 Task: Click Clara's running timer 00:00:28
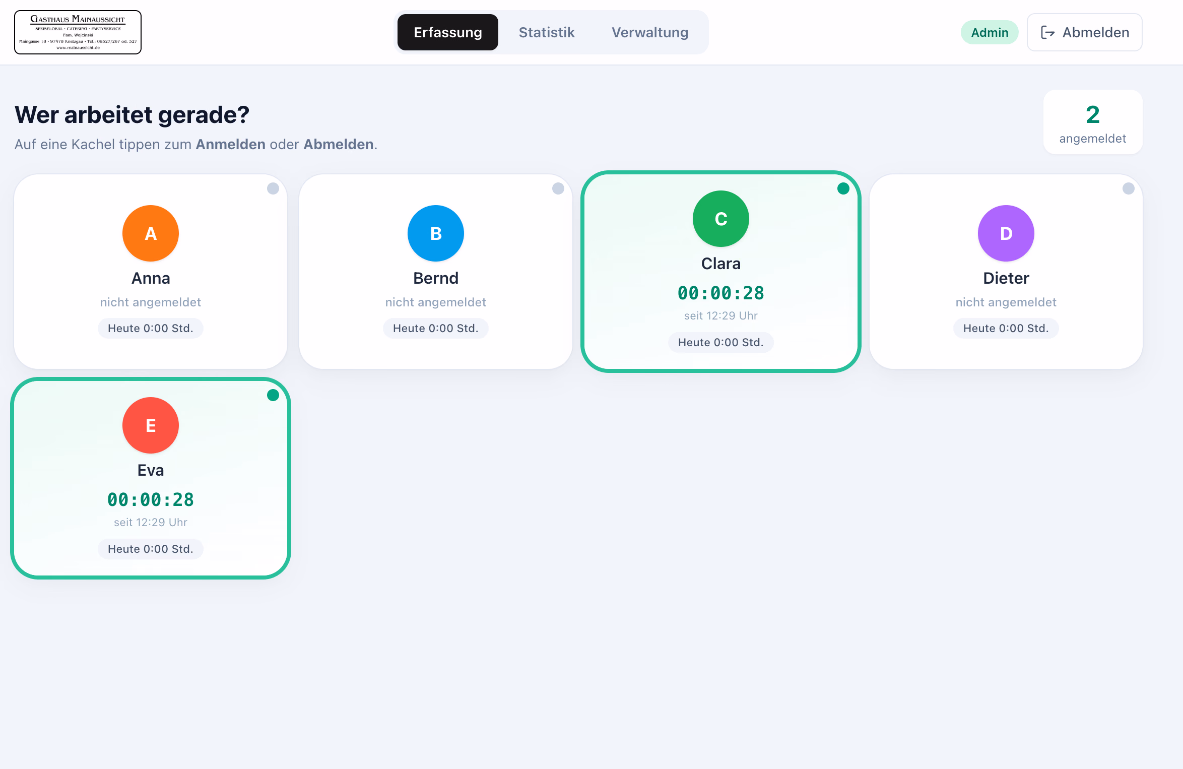point(721,293)
